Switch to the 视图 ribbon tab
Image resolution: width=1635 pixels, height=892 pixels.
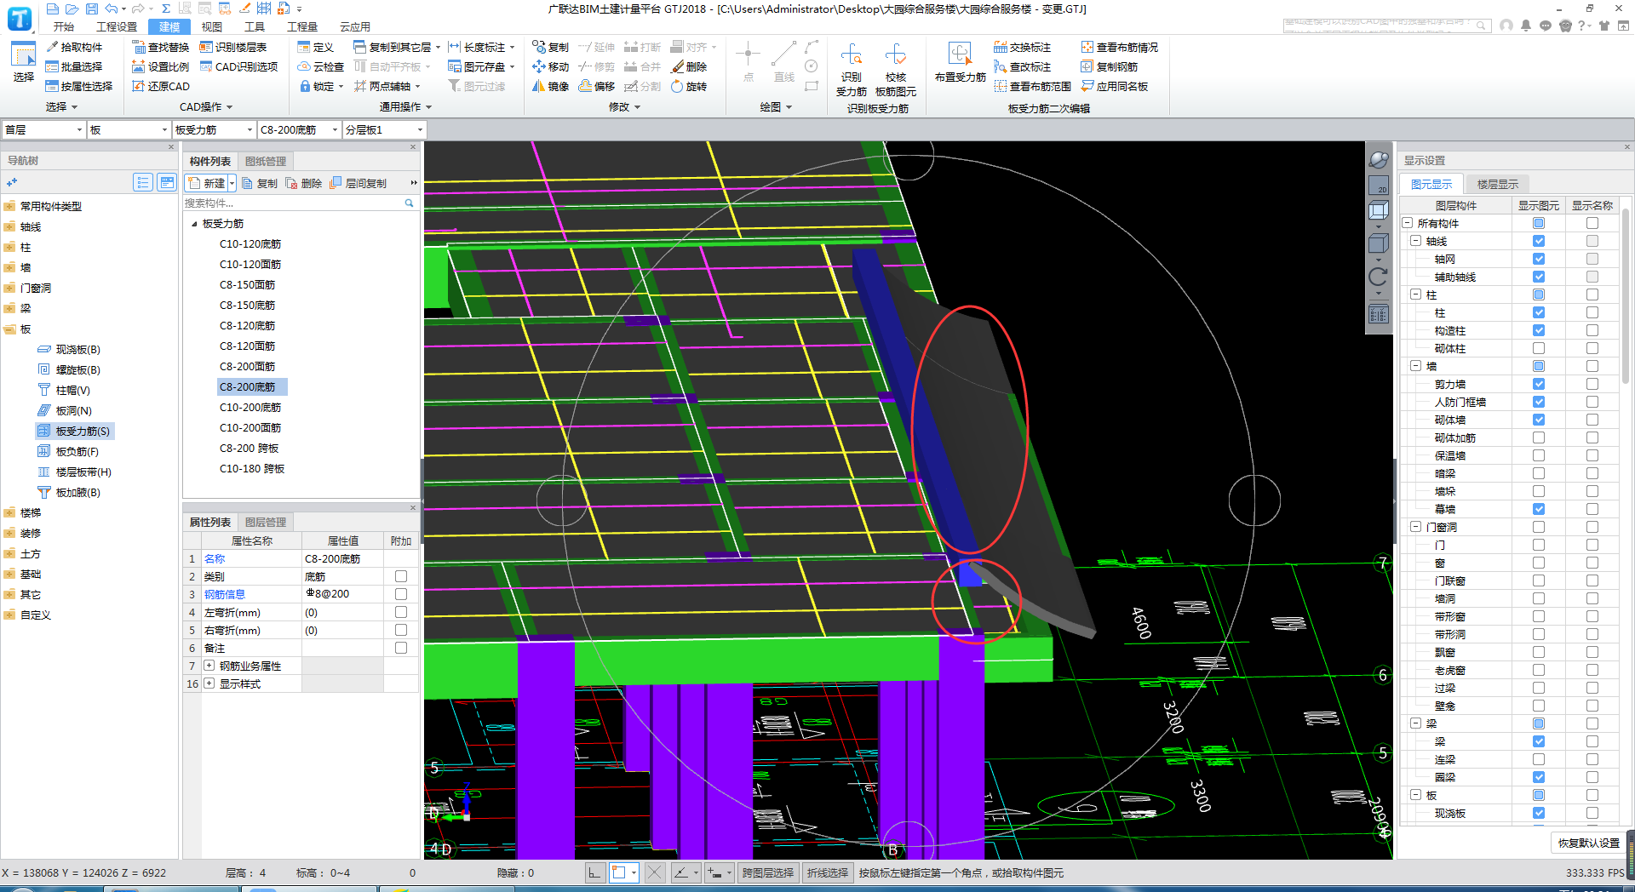coord(211,26)
